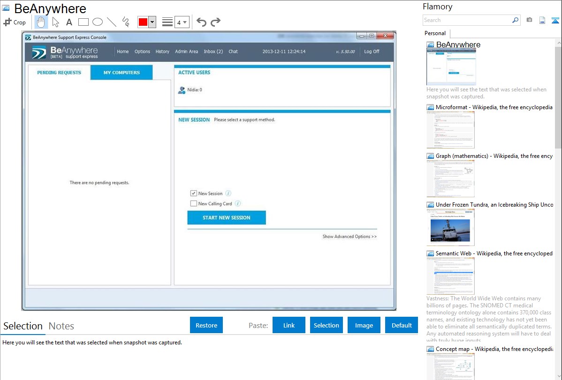Open the Semantic Web snapshot thumbnail
The height and width of the screenshot is (380, 562).
[450, 276]
